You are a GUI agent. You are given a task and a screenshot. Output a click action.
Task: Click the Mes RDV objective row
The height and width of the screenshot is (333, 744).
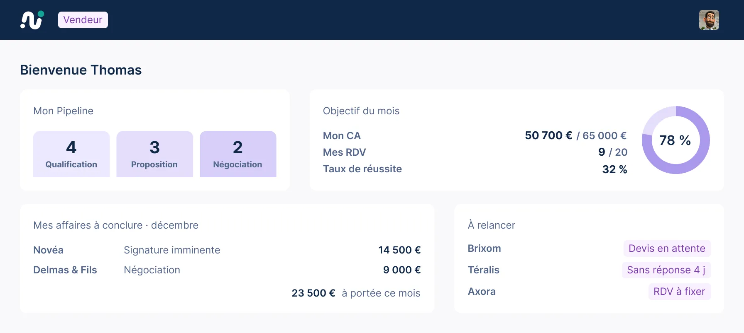point(475,152)
